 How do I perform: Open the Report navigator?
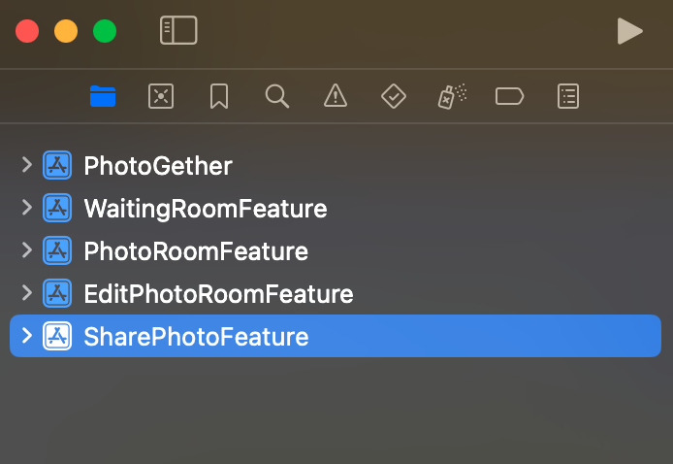(x=568, y=95)
